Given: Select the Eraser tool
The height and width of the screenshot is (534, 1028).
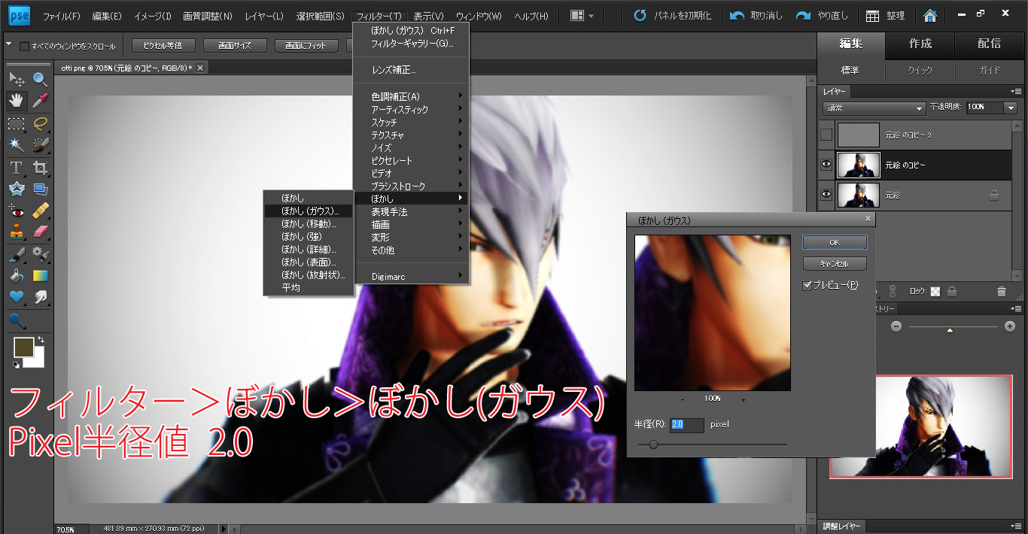Looking at the screenshot, I should click(41, 232).
